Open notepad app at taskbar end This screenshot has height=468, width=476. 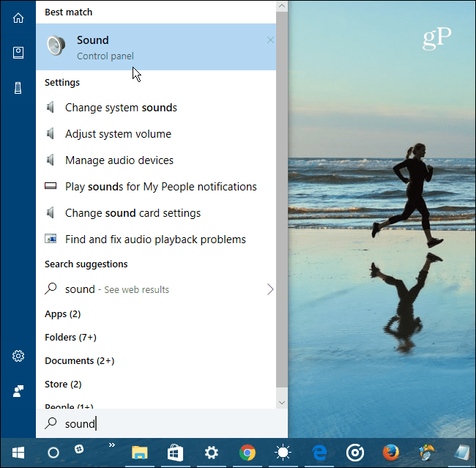tap(462, 453)
